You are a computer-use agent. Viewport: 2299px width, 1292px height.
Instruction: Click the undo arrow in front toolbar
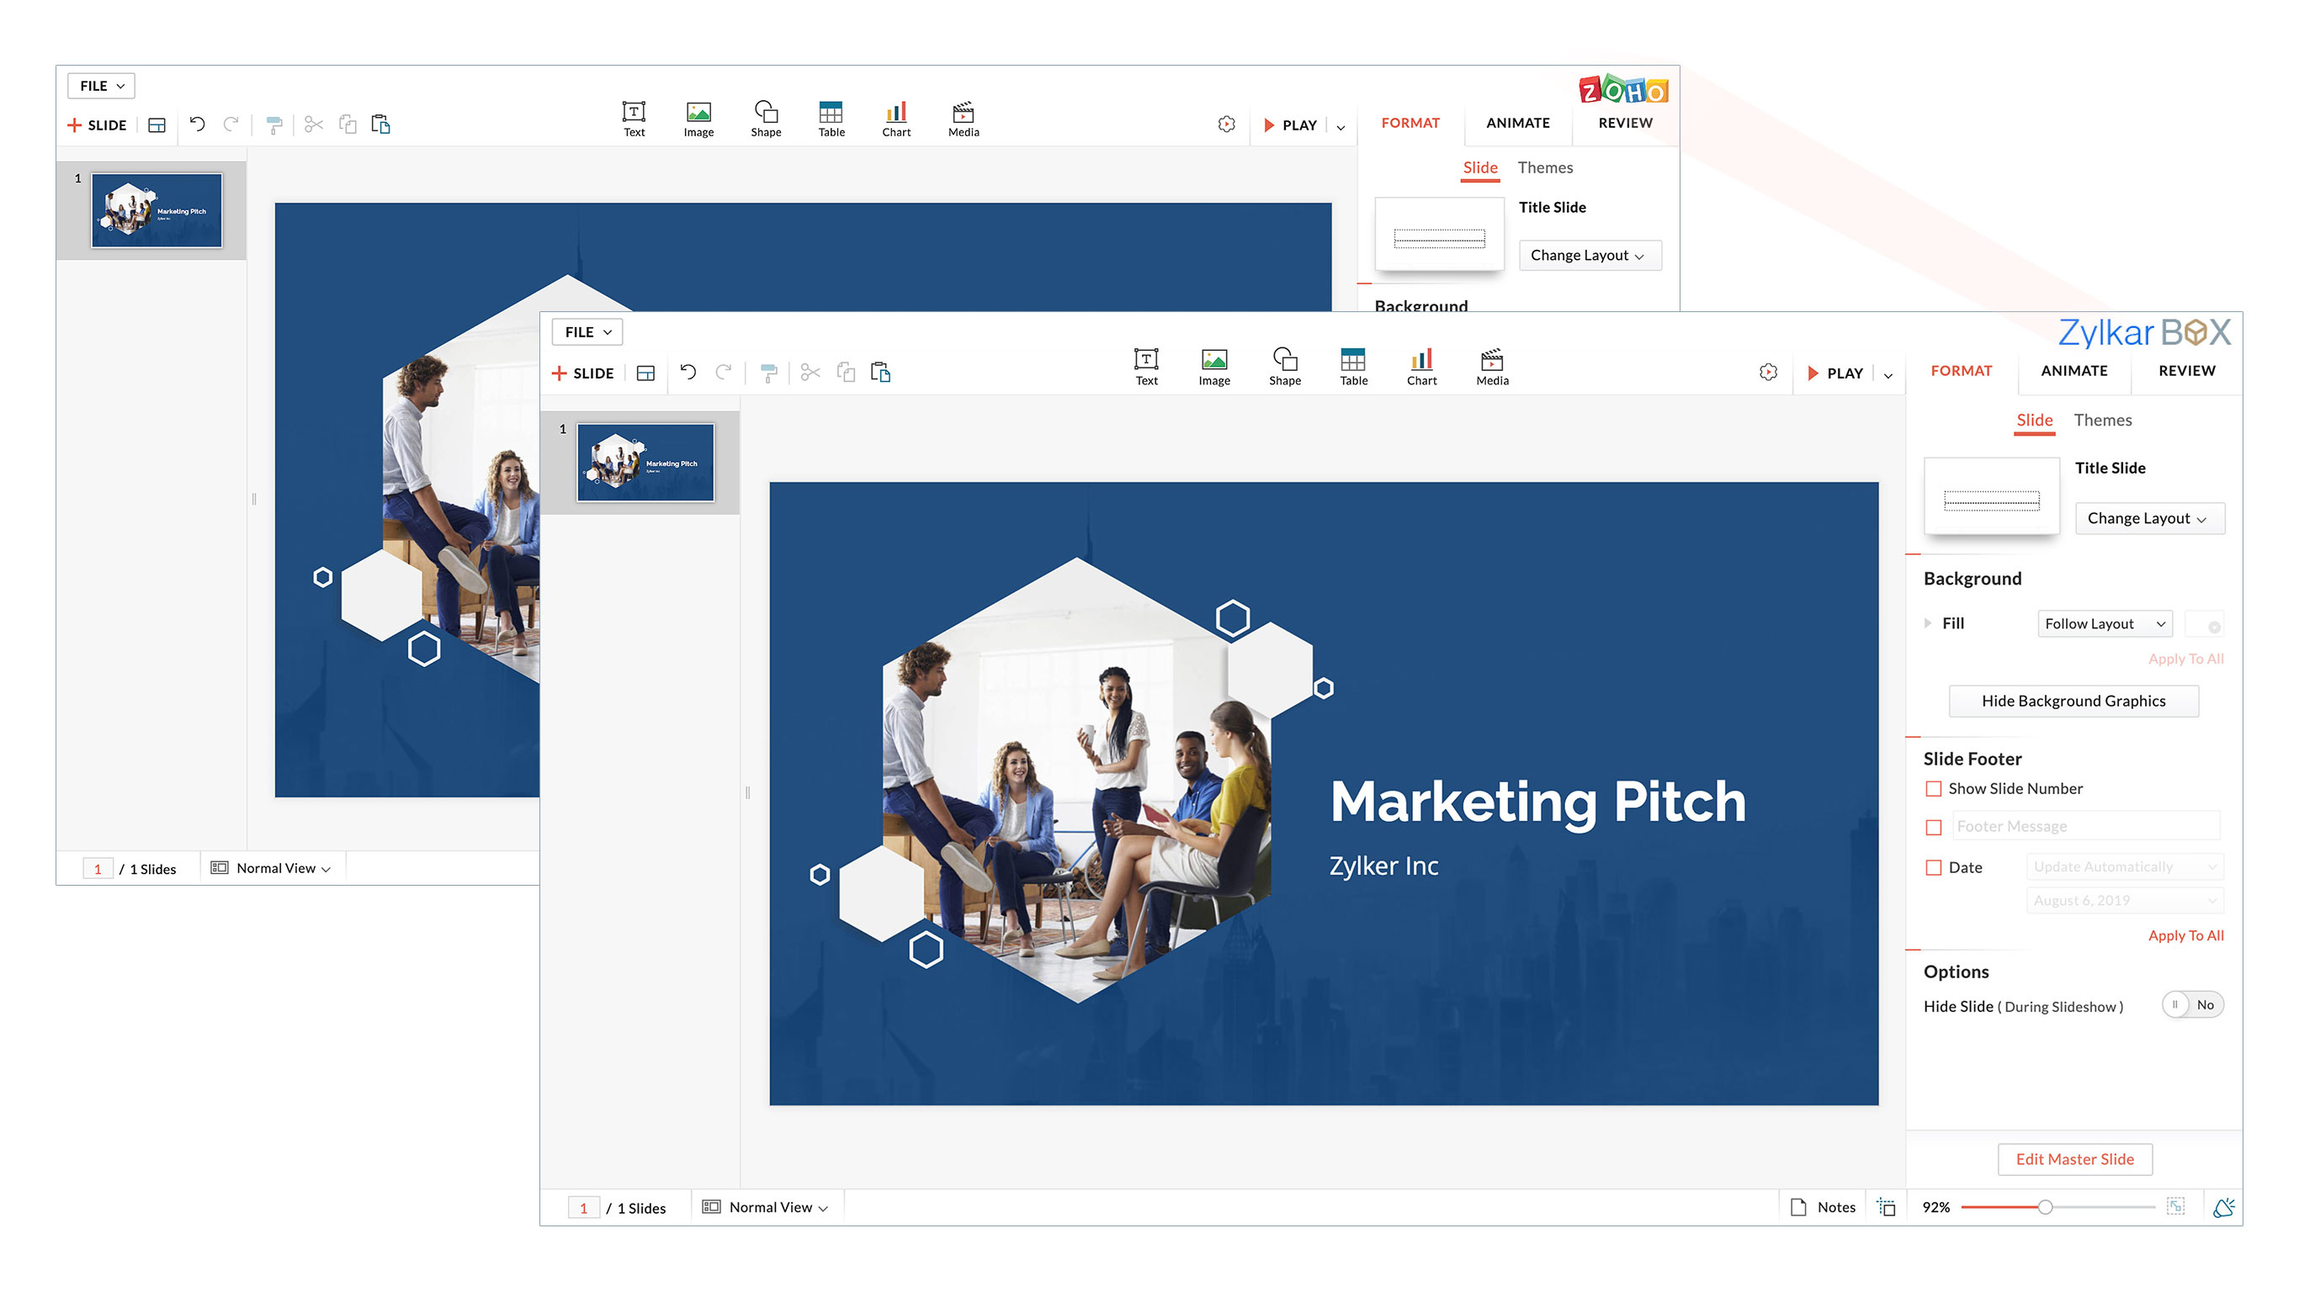pos(688,371)
